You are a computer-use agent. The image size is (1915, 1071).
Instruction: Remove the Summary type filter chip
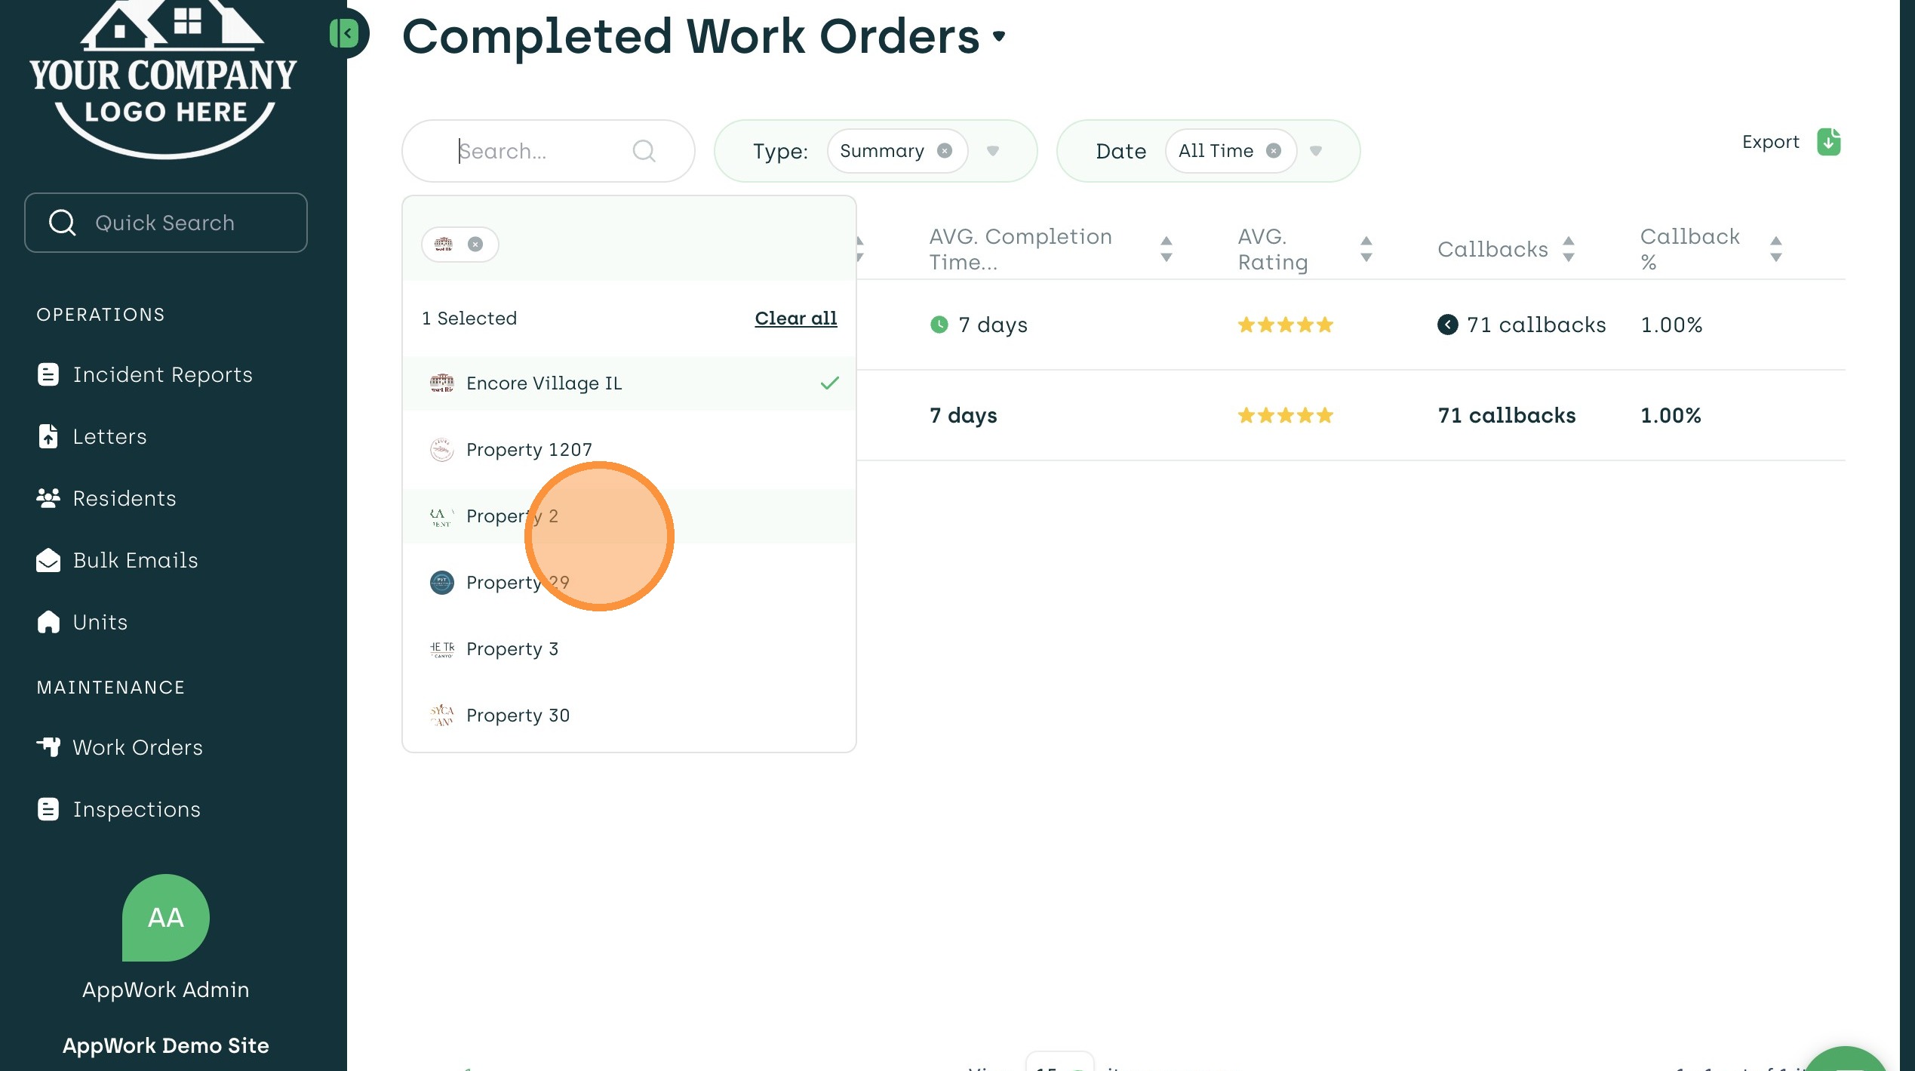[944, 151]
